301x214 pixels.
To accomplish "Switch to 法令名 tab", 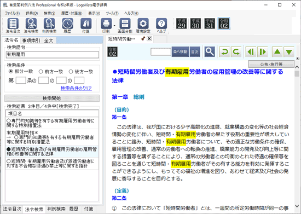I will click(11, 40).
